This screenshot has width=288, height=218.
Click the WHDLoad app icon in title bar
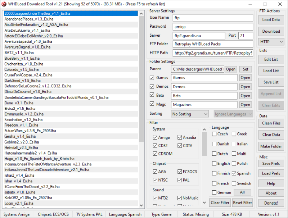click(4, 4)
